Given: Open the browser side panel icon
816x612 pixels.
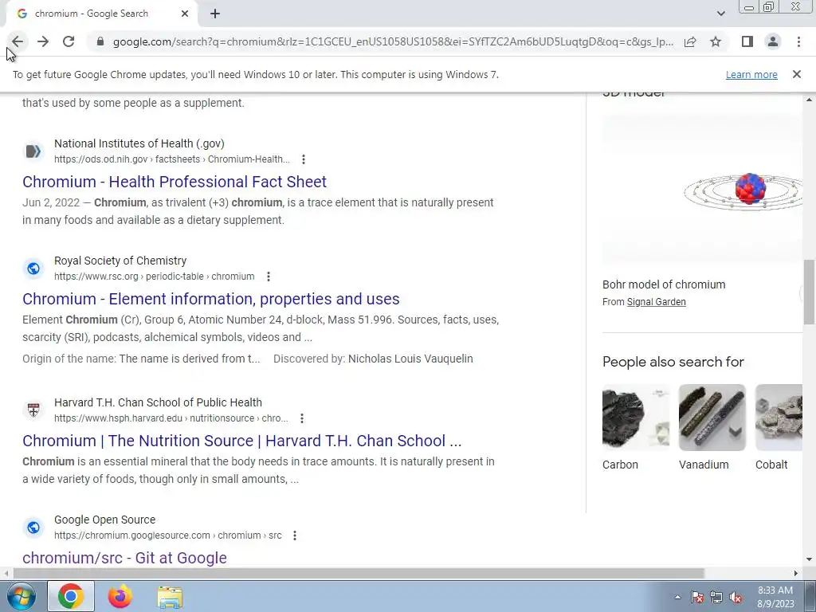Looking at the screenshot, I should coord(747,41).
